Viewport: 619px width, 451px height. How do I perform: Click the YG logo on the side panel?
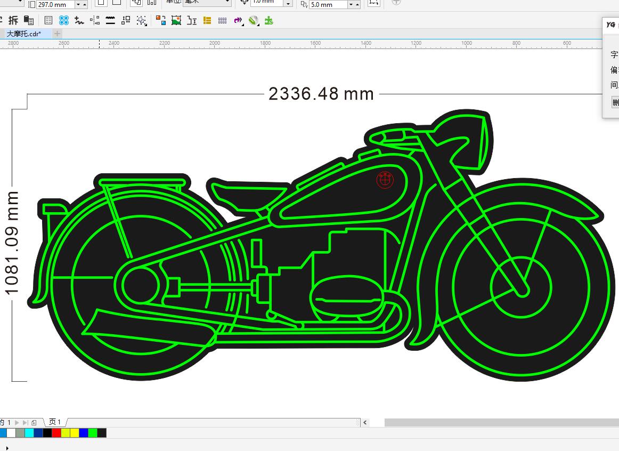(x=611, y=25)
